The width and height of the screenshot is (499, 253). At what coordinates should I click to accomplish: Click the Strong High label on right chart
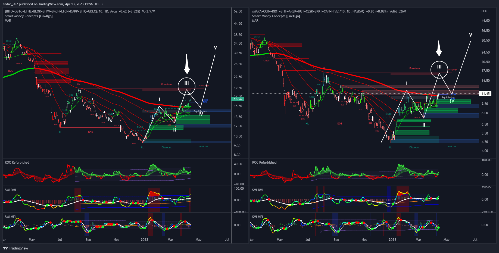(452, 70)
